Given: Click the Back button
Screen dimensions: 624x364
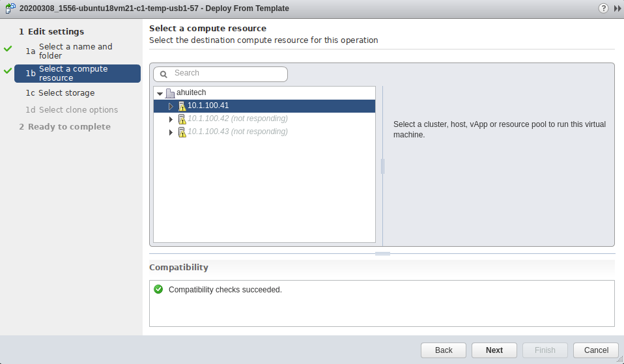Looking at the screenshot, I should click(444, 350).
